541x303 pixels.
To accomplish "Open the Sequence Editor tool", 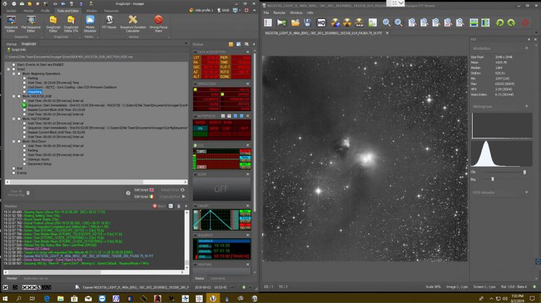I will 11,24.
